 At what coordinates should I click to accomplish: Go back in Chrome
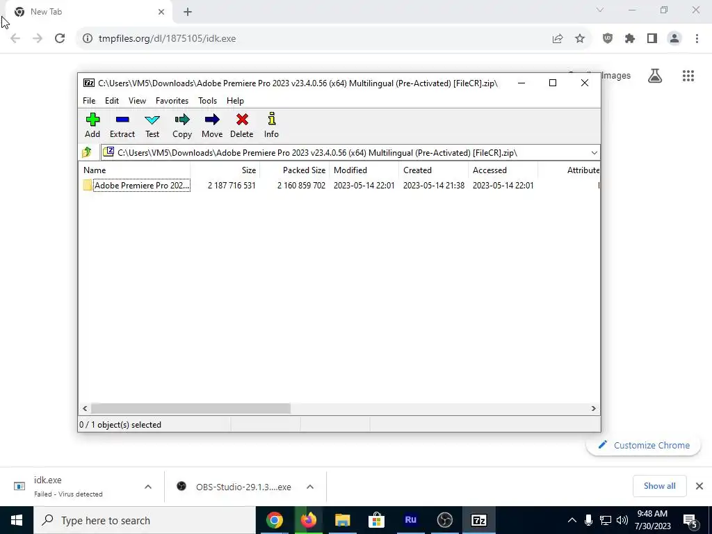click(15, 38)
